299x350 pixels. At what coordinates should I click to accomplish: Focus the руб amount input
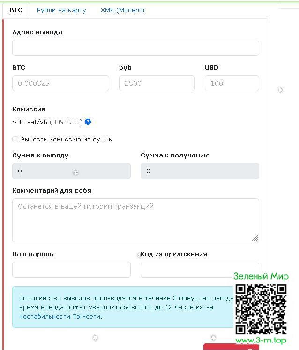[x=157, y=83]
